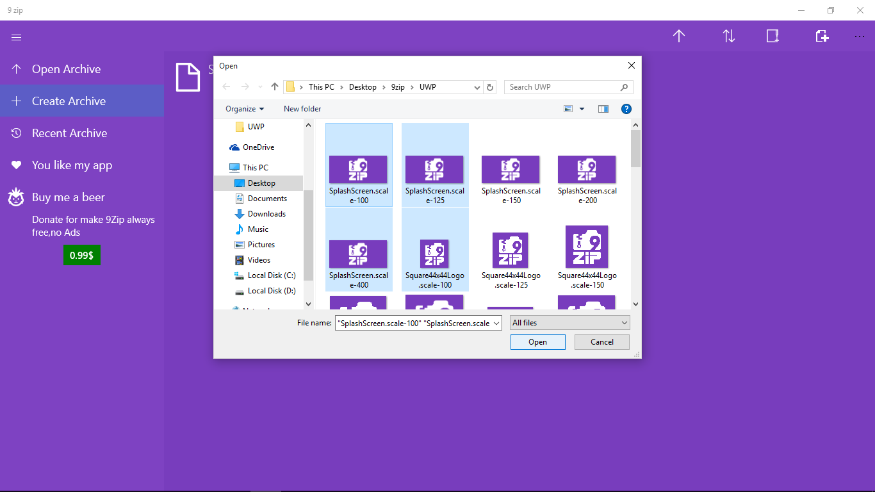
Task: Open the Organize menu
Action: tap(245, 109)
